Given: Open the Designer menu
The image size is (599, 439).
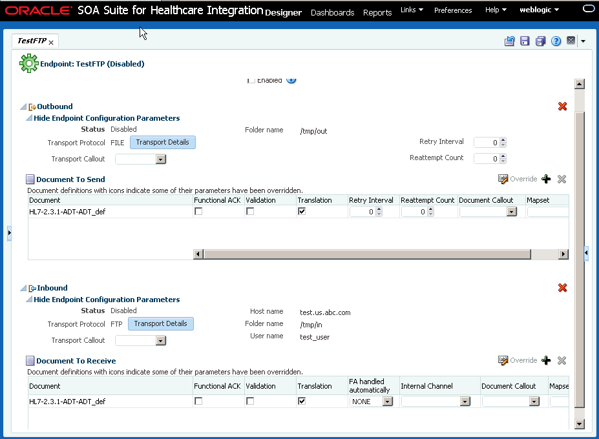Looking at the screenshot, I should (x=283, y=13).
